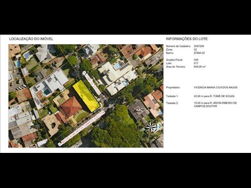Click the R. TOMÉ DE SOUZA street label on the map
This screenshot has width=251, height=188.
coord(91,83)
